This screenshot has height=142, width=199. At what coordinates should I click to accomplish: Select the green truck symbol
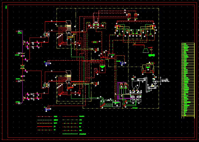point(152,55)
